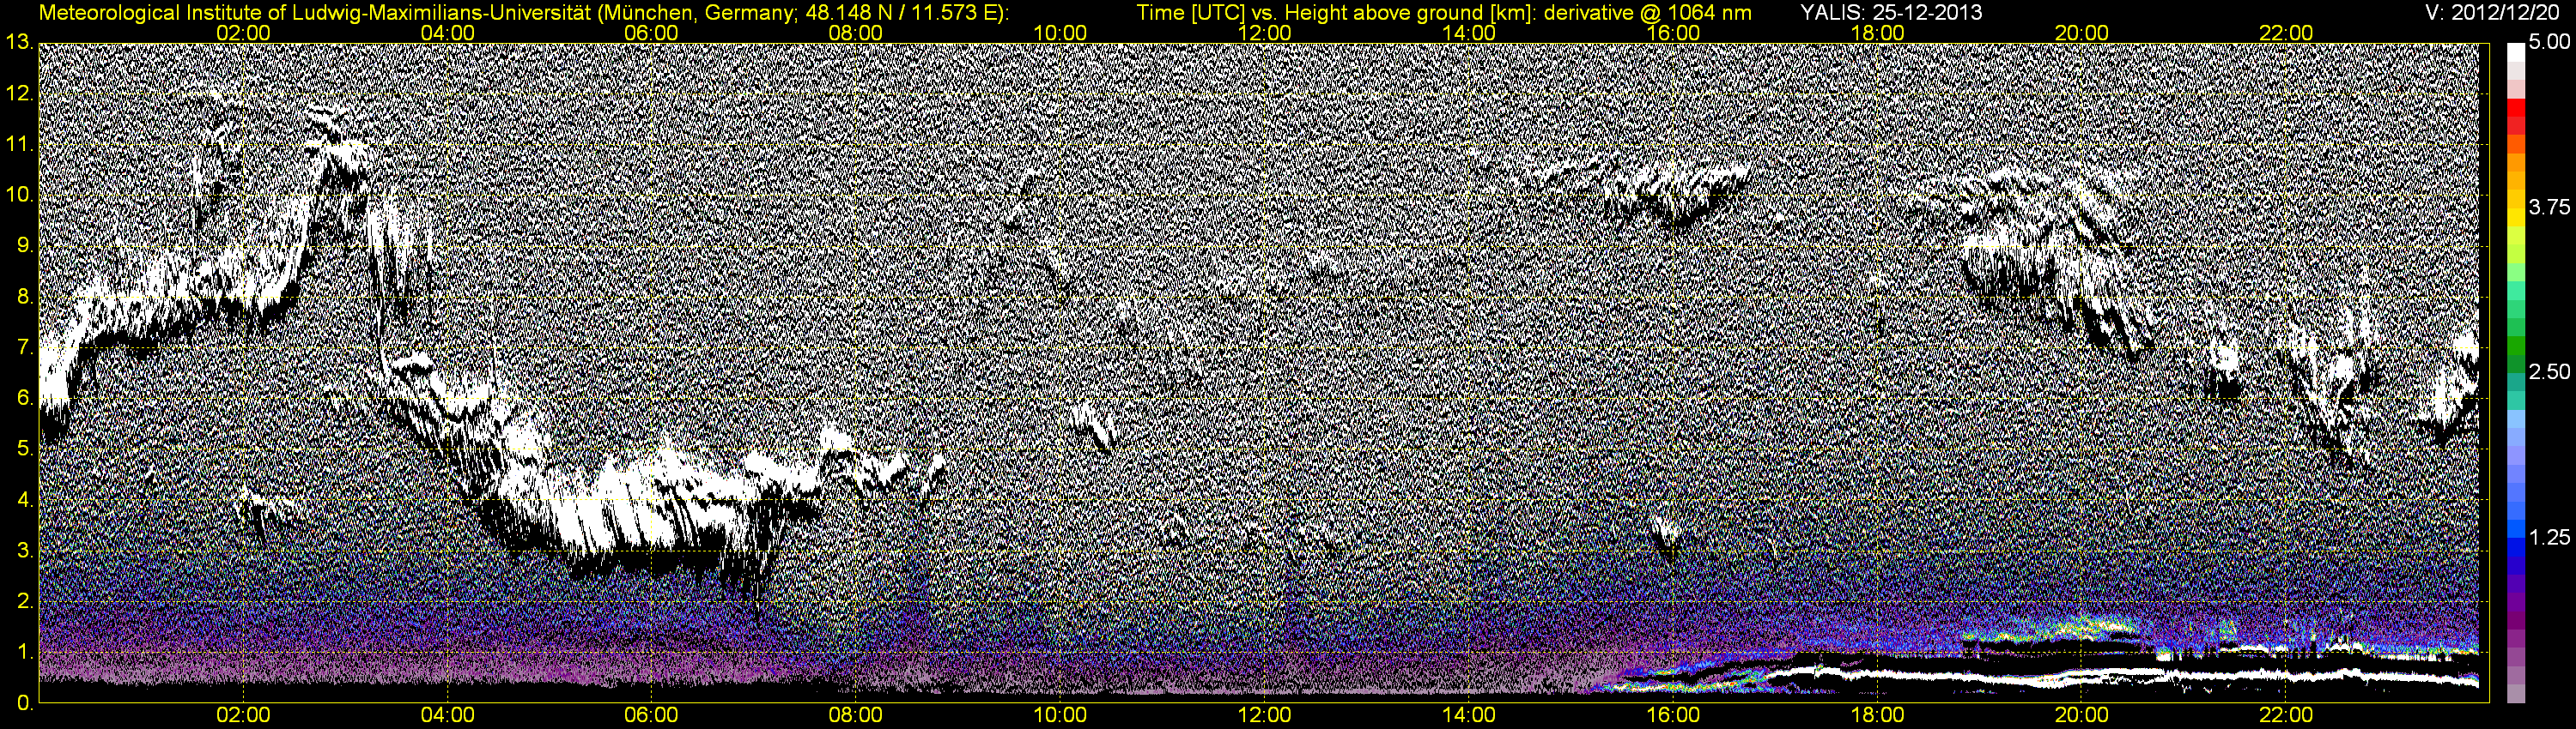The height and width of the screenshot is (729, 2576).
Task: Click the 04:00 tick label on top axis
Action: [447, 33]
